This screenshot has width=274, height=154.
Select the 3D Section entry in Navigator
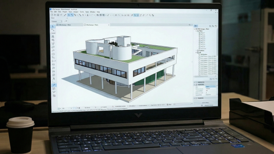(204, 54)
